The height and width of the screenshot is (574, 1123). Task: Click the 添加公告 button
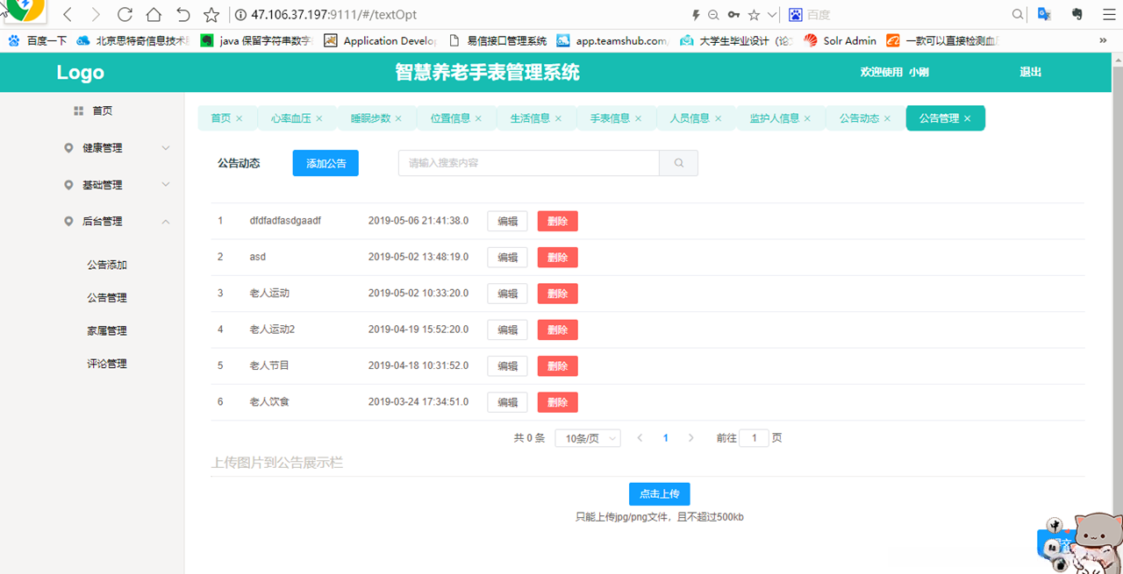pyautogui.click(x=325, y=163)
